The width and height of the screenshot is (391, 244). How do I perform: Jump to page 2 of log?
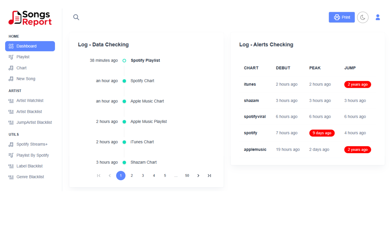pyautogui.click(x=132, y=176)
